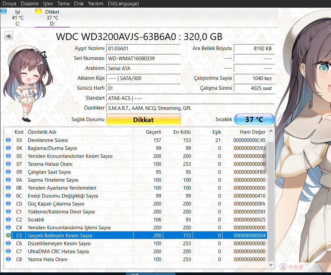Click status orb of Başlama/Durma Sayısı row
The height and width of the screenshot is (275, 331).
8,148
